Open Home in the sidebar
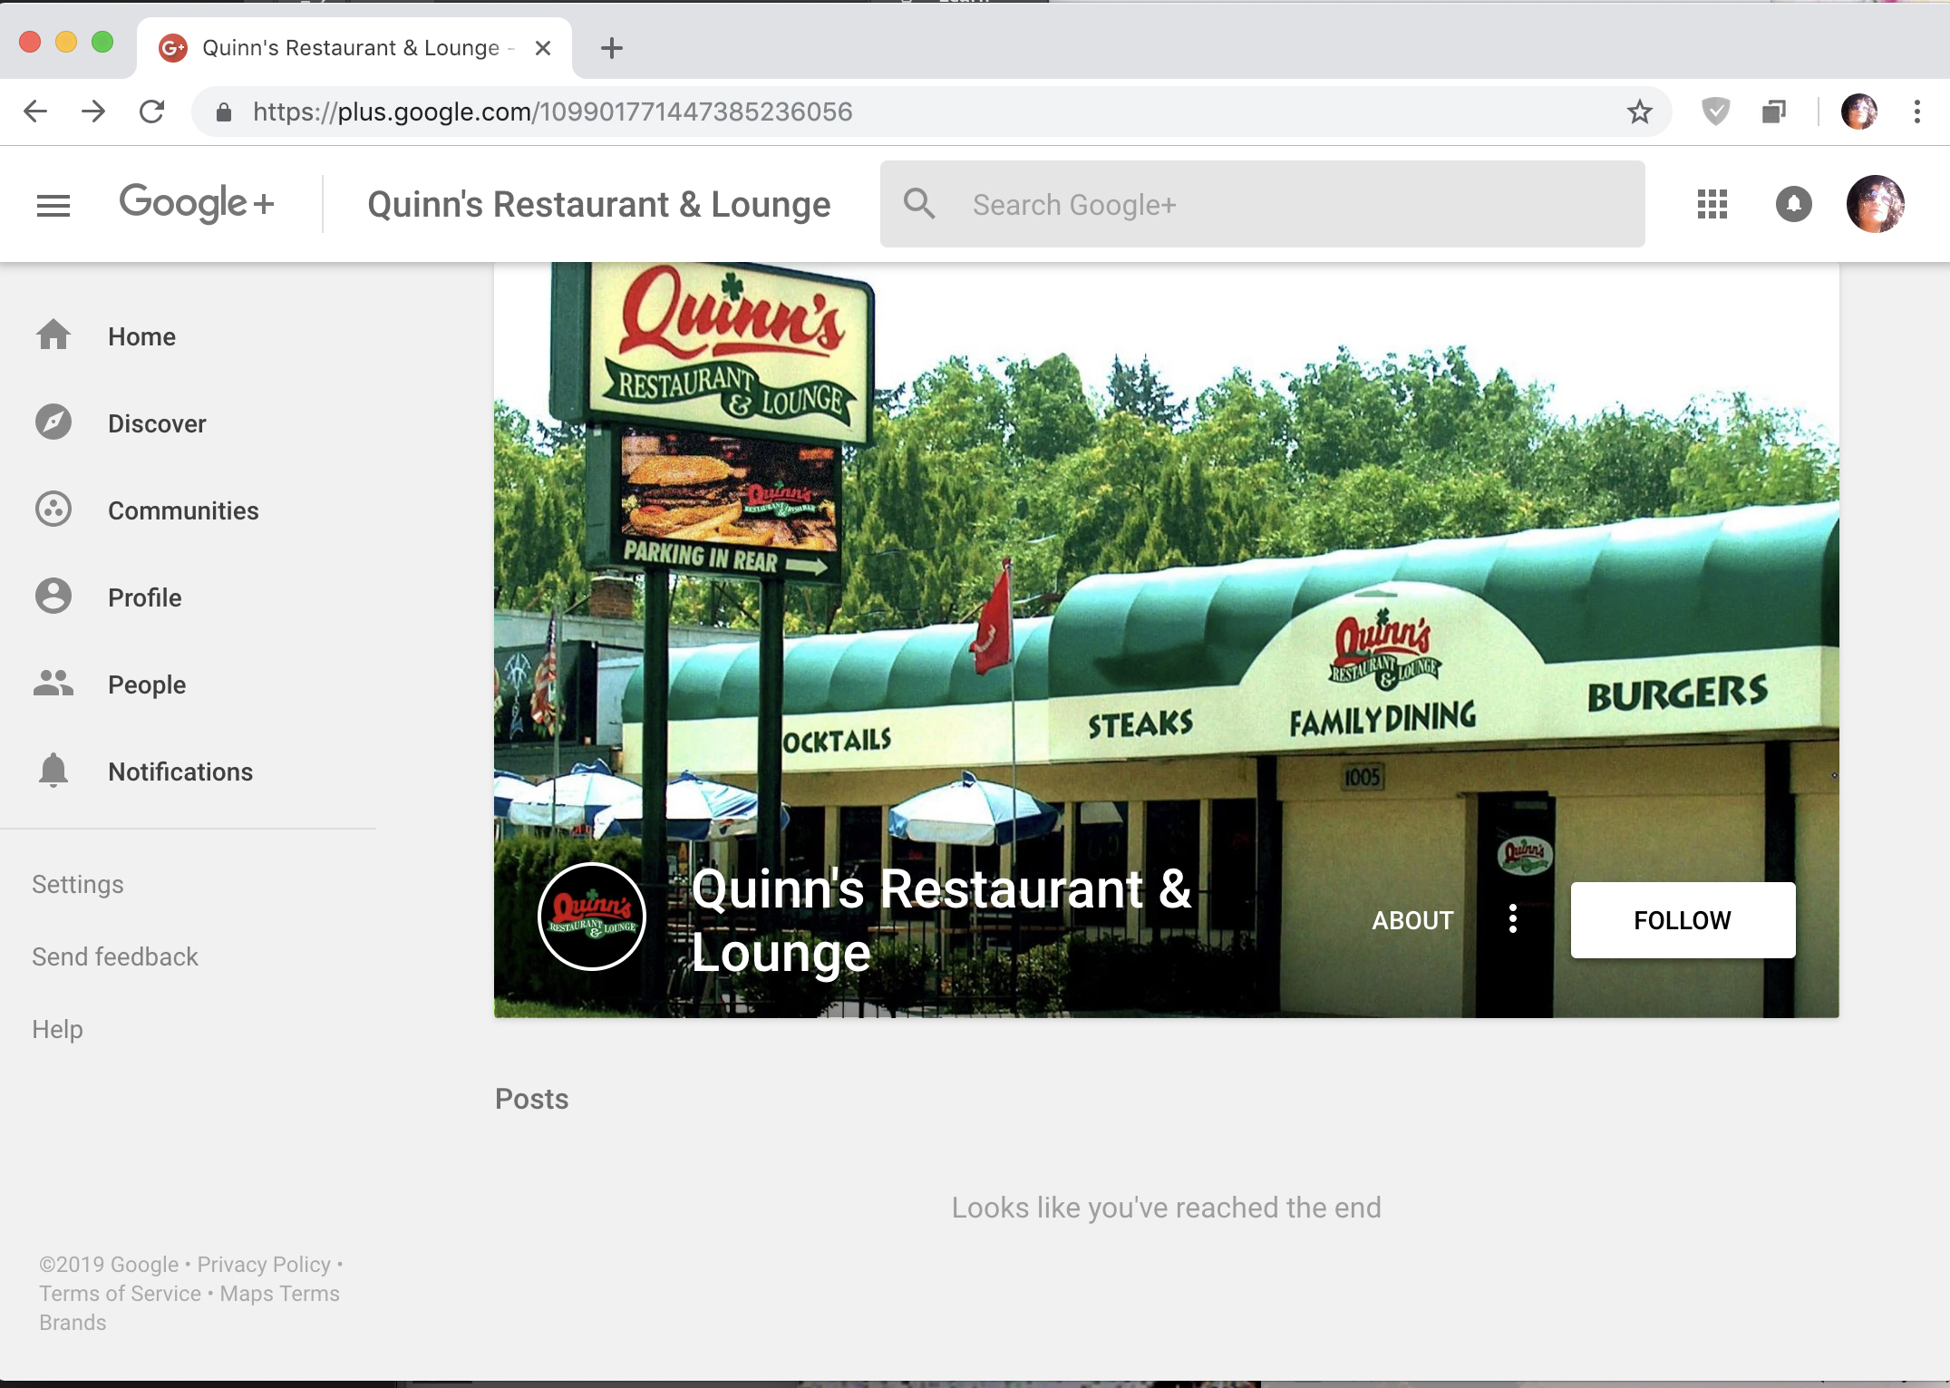This screenshot has height=1388, width=1950. [x=141, y=336]
